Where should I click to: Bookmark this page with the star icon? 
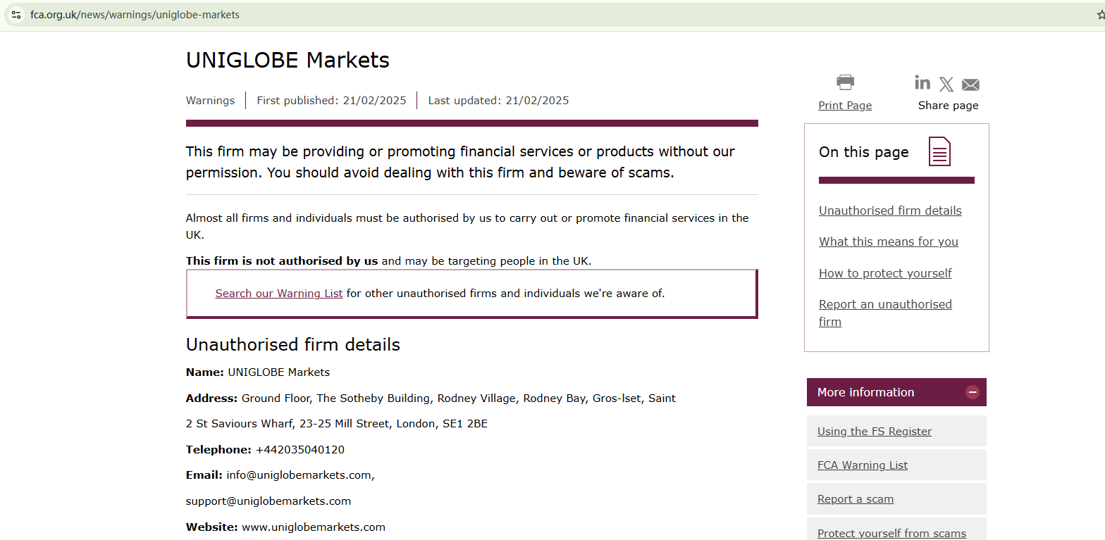click(x=1101, y=15)
